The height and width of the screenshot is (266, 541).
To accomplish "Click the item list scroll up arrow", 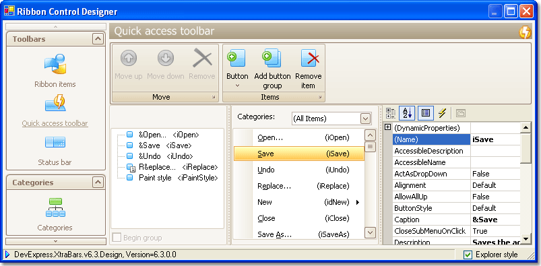I will (x=371, y=135).
